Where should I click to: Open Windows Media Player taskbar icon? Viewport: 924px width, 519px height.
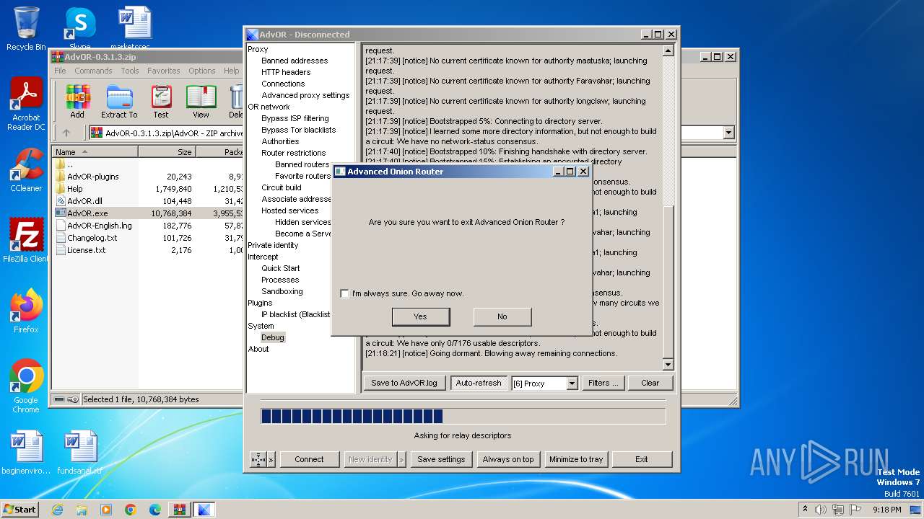point(106,509)
